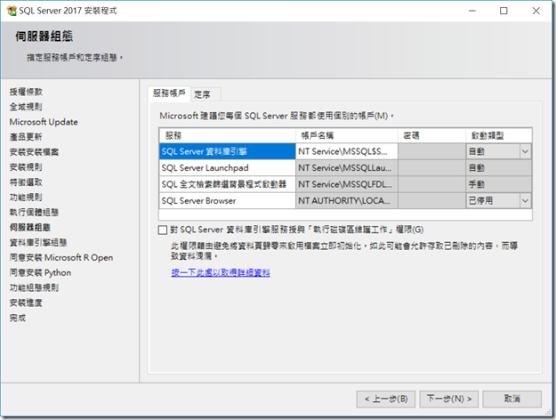
Task: Select 伺服器組態 step in sidebar
Action: click(30, 228)
